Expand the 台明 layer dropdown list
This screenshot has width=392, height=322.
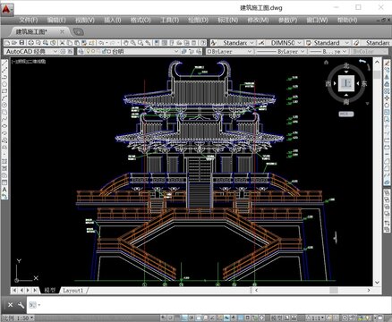(176, 52)
